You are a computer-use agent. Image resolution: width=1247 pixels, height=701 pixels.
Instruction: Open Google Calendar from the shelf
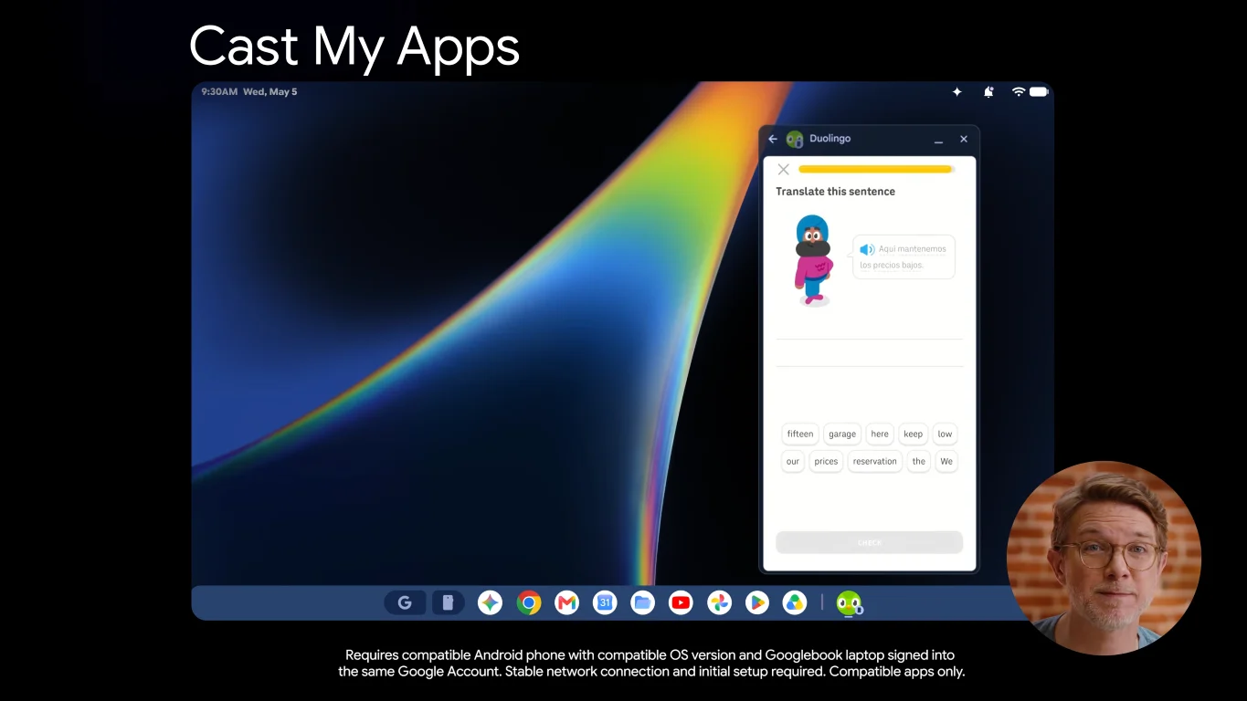605,602
